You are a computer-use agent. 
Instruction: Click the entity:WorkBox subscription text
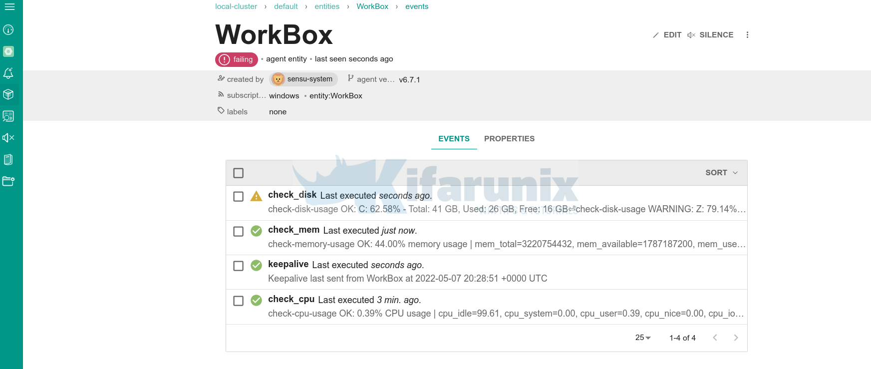336,96
